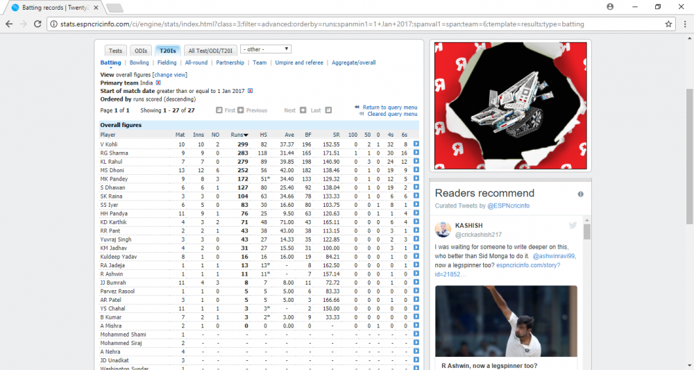
Task: Open the '- other -' format dropdown
Action: 266,49
